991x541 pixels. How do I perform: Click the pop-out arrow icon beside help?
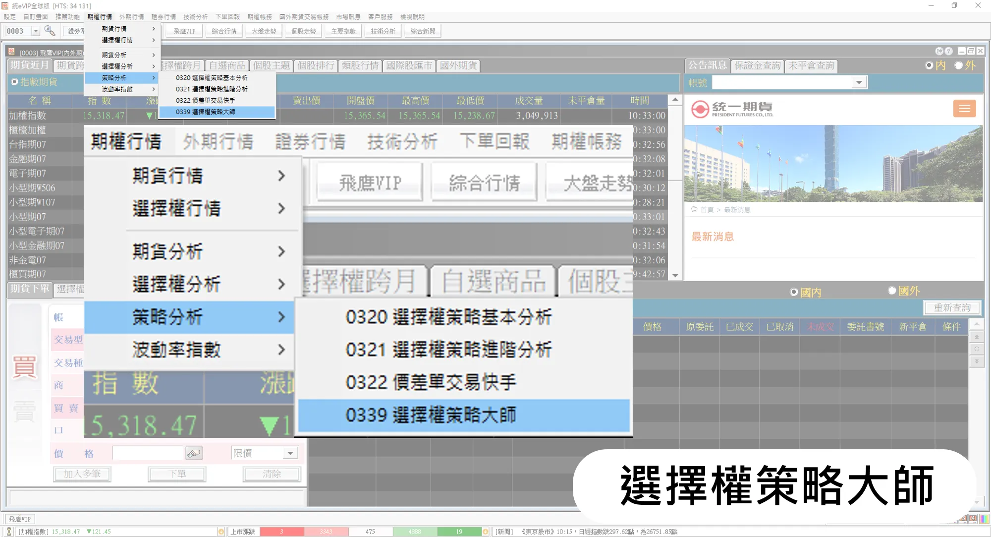pos(939,51)
